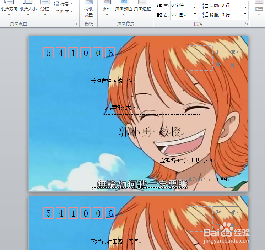
Task: Open the 纸张方向 orientation dropdown
Action: click(x=9, y=9)
